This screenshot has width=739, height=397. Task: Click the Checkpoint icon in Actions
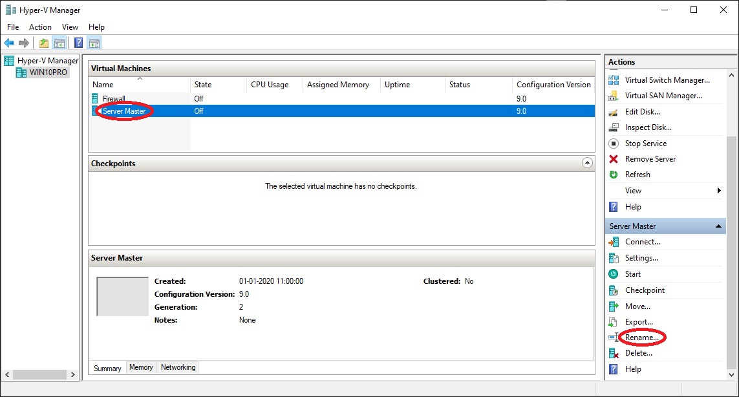click(x=614, y=290)
